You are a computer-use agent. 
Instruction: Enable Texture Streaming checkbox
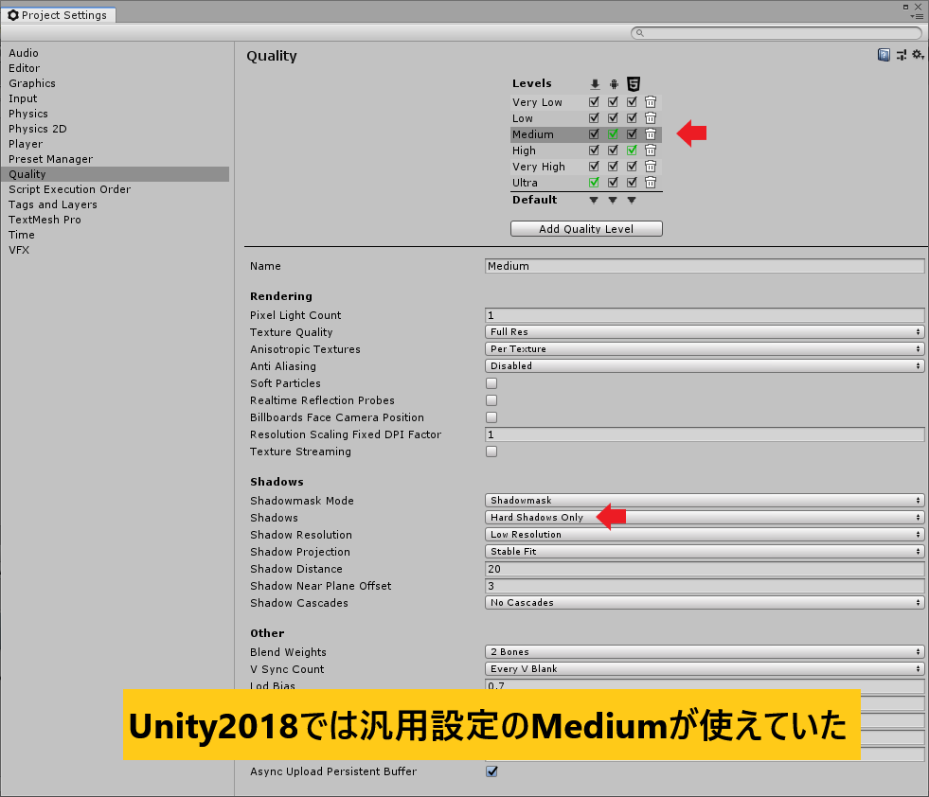point(491,452)
